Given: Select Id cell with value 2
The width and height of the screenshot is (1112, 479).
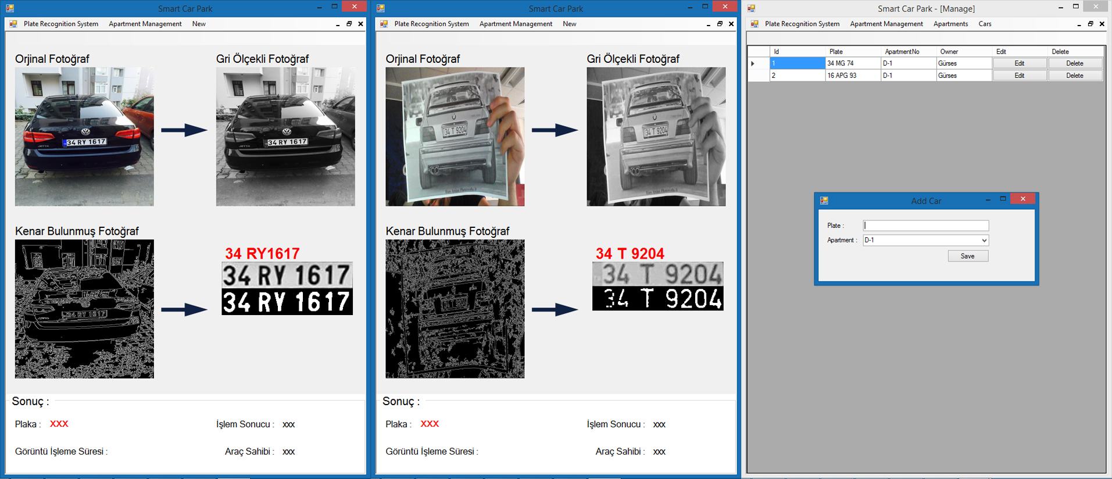Looking at the screenshot, I should (x=798, y=76).
